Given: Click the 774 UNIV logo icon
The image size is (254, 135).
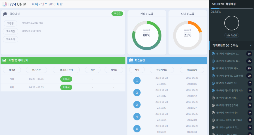Looking at the screenshot, I should (x=5, y=4).
